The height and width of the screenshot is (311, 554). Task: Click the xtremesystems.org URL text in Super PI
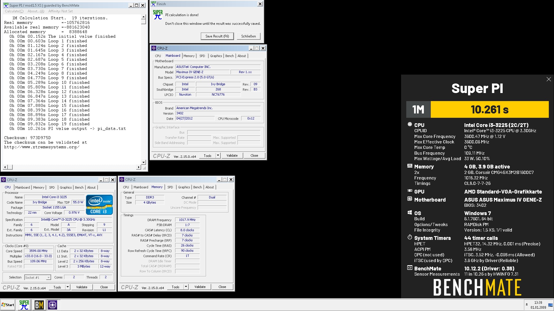point(42,147)
